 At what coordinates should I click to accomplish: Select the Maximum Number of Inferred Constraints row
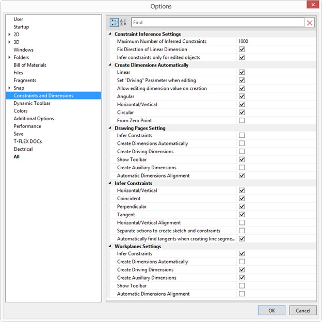pos(213,41)
